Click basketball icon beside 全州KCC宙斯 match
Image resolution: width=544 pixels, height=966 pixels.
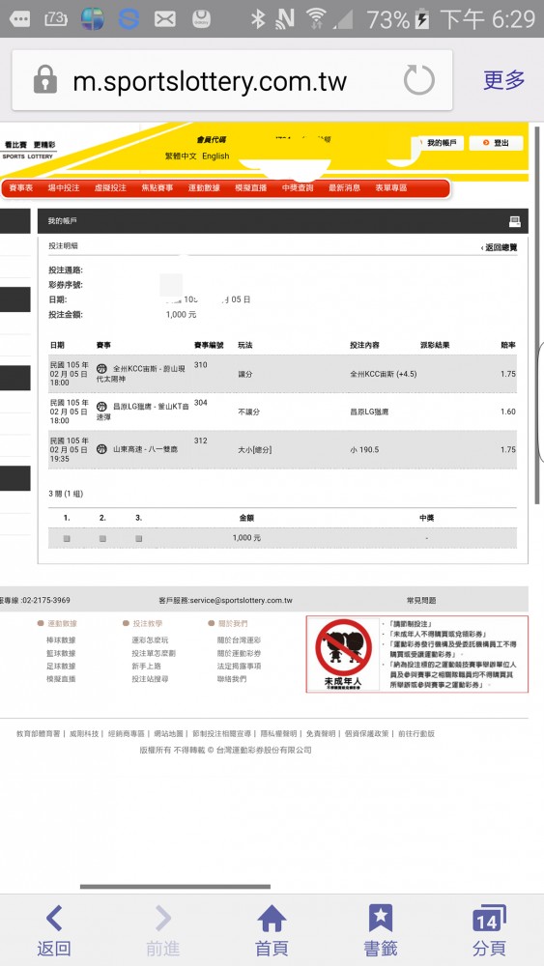tap(102, 369)
